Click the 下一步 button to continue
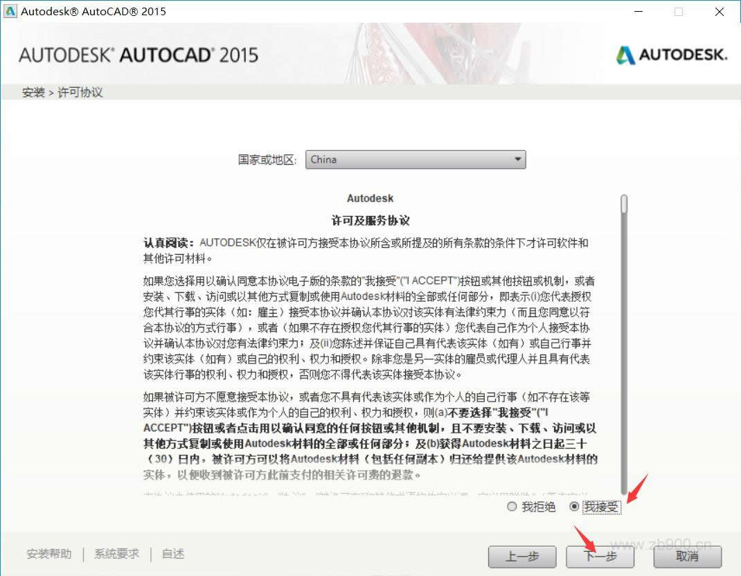This screenshot has height=576, width=741. 600,557
